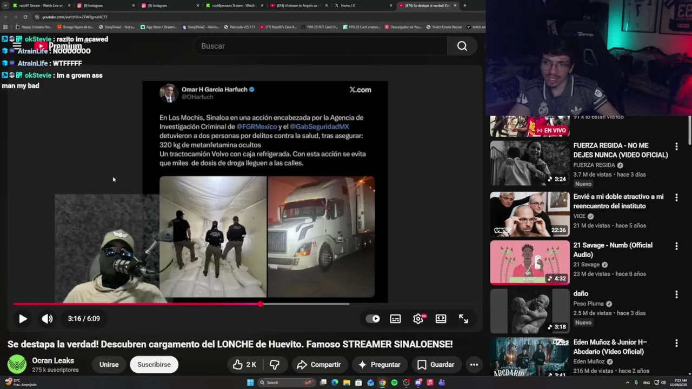This screenshot has width=692, height=389.
Task: Toggle the autoplay switch in the player
Action: click(x=372, y=319)
